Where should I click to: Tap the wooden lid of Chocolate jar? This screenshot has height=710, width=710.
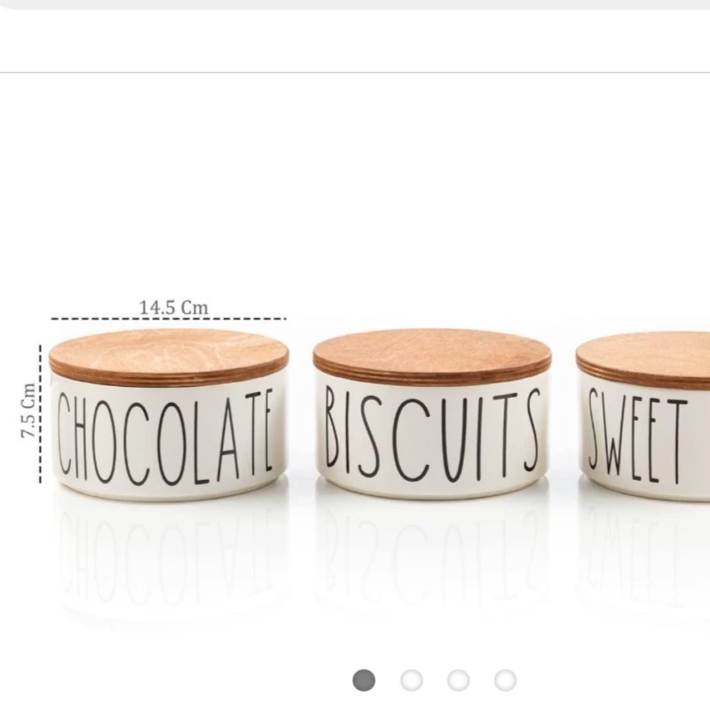tap(169, 358)
